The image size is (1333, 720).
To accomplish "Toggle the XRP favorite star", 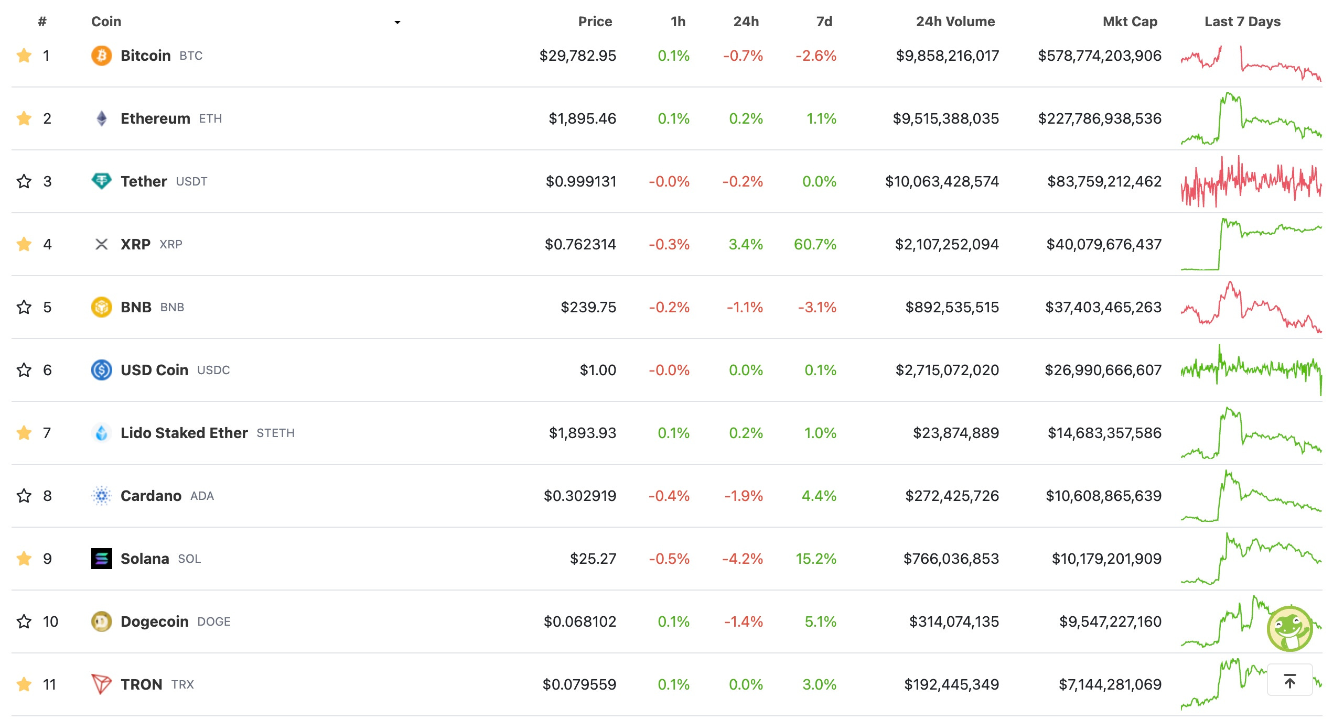I will [24, 244].
